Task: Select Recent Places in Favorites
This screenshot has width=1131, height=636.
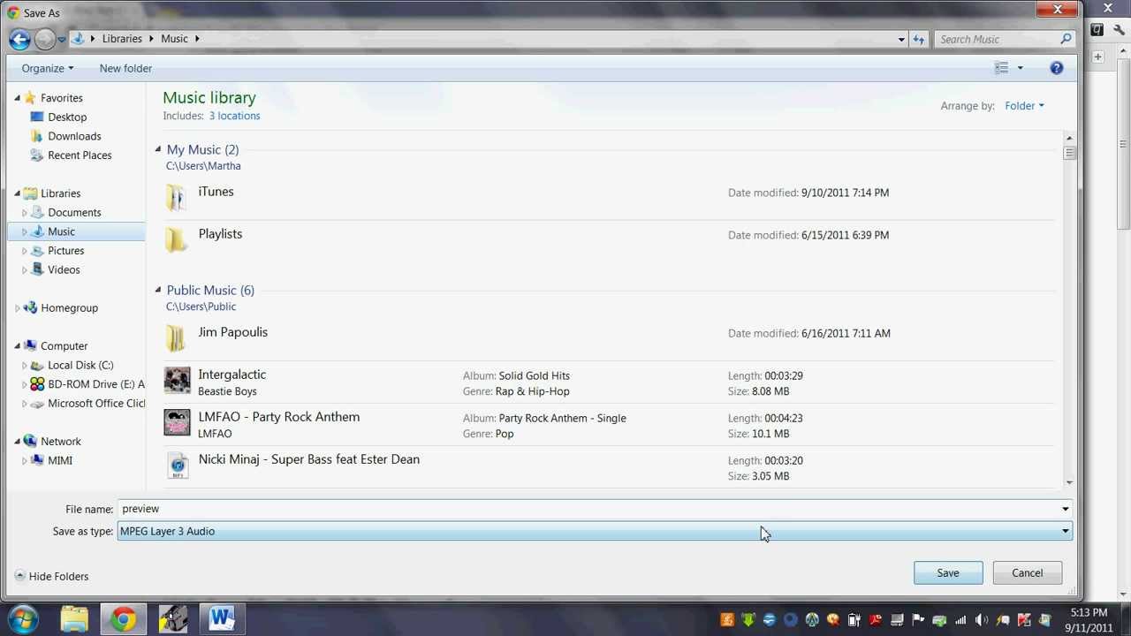Action: click(80, 155)
